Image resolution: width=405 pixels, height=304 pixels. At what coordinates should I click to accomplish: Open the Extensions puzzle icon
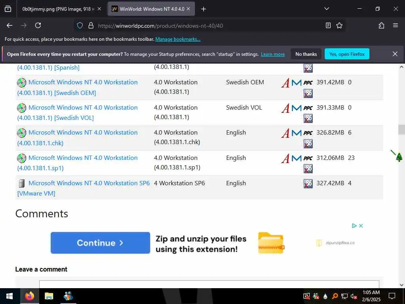[382, 26]
